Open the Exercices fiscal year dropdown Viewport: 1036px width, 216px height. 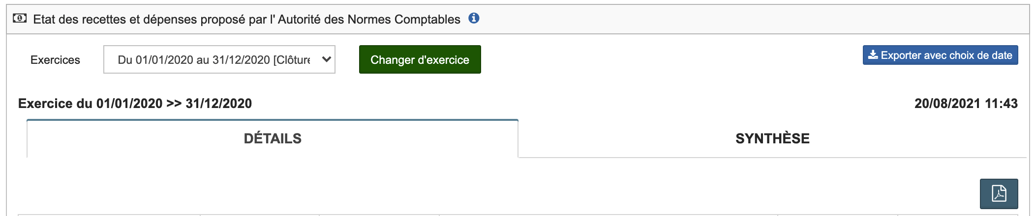coord(219,59)
